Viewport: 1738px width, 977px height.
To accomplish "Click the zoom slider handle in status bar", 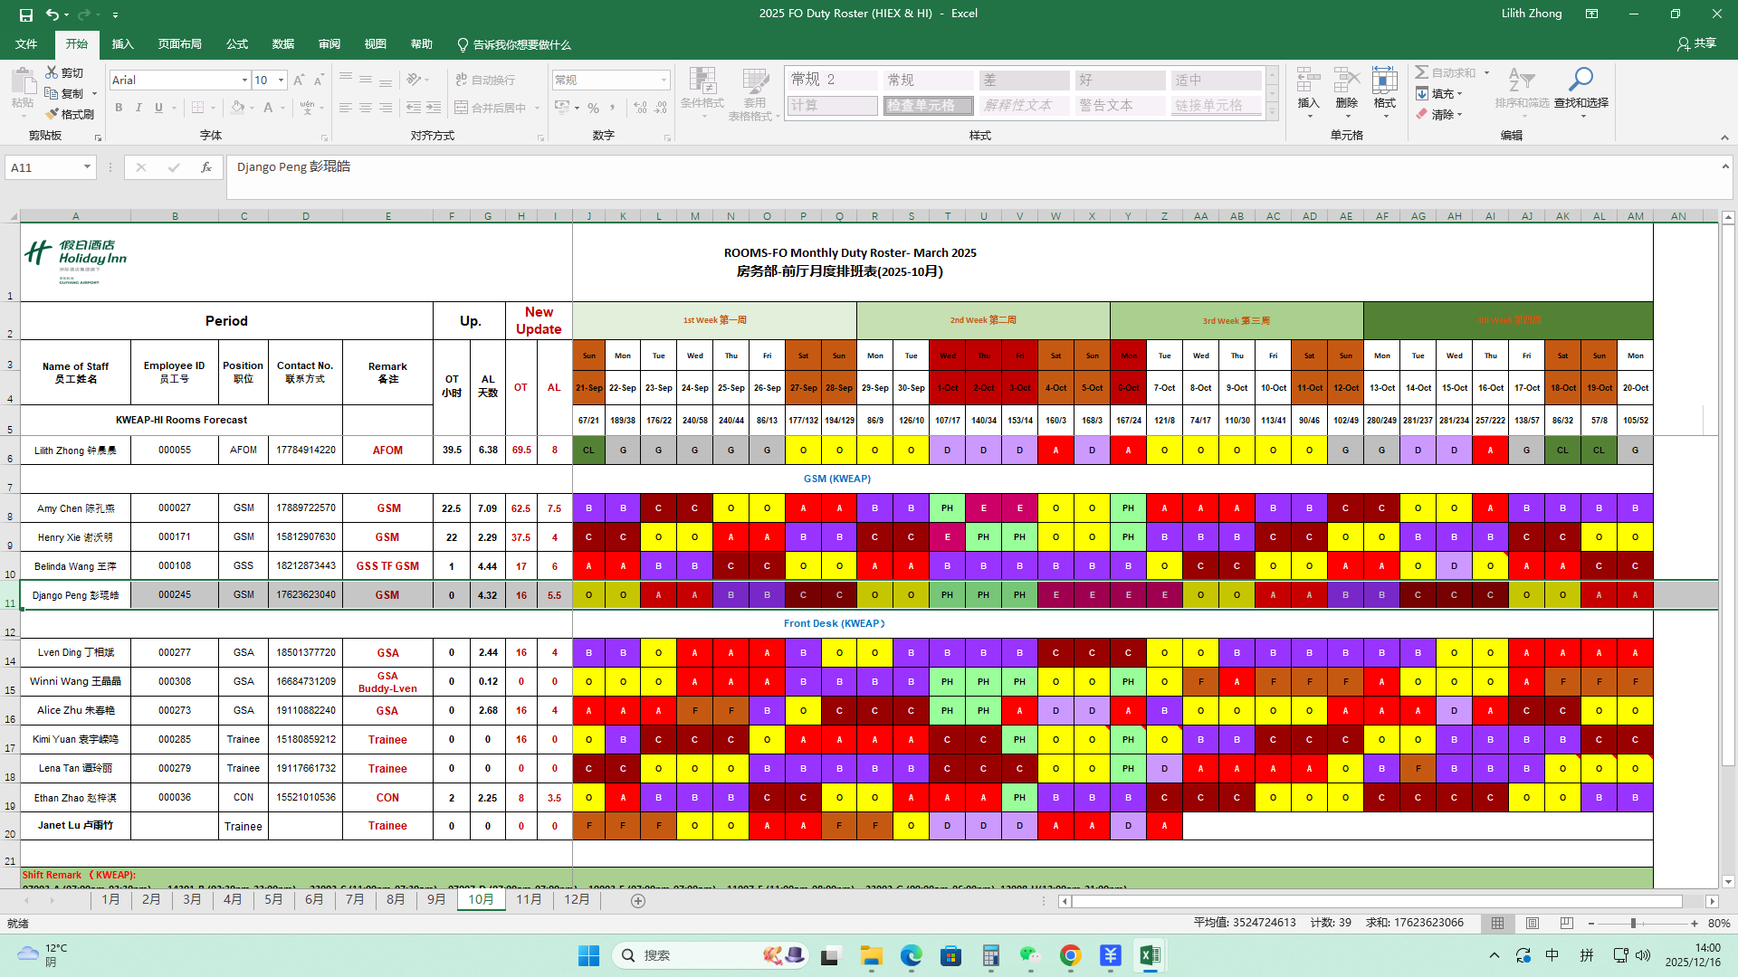I will click(1633, 923).
